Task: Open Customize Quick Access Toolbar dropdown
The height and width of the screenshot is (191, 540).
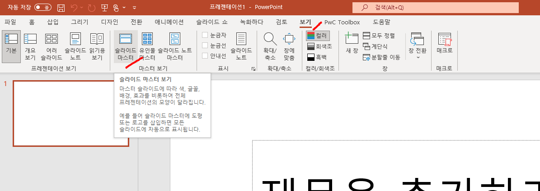Action: click(x=134, y=7)
